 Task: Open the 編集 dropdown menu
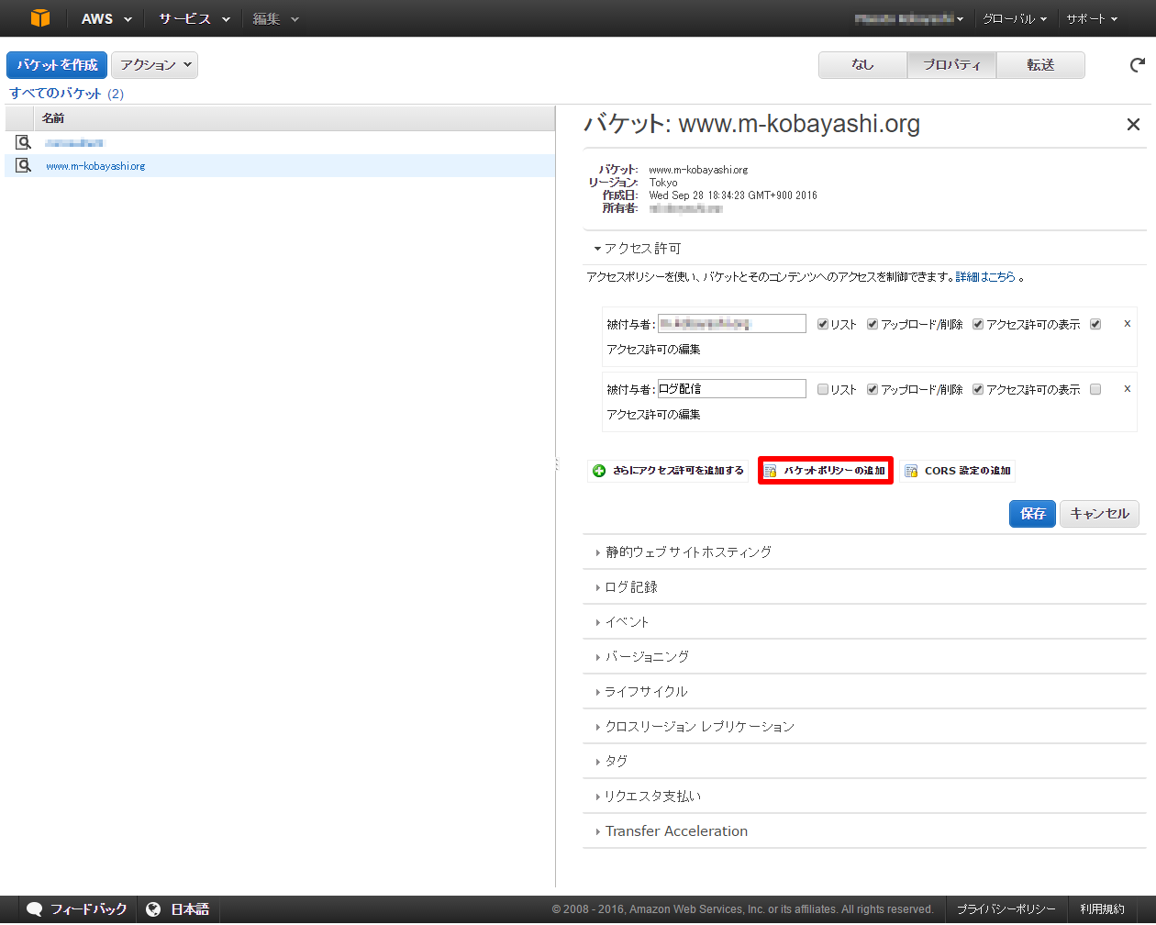[x=276, y=18]
